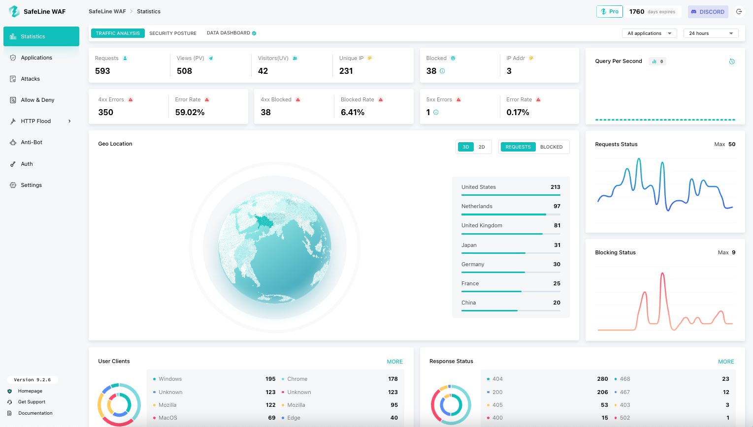Switch Geo Location to 2D view
The width and height of the screenshot is (753, 427).
pos(482,147)
